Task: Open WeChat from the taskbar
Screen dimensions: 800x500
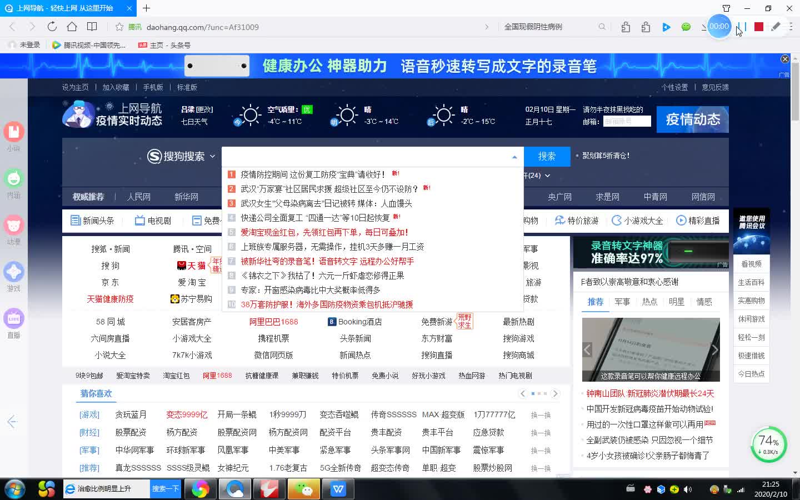Action: (x=303, y=489)
